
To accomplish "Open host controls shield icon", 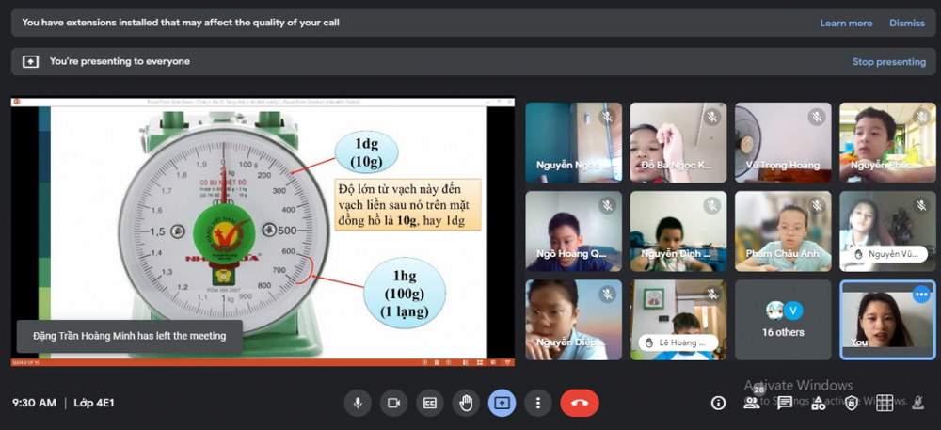I will (x=852, y=403).
